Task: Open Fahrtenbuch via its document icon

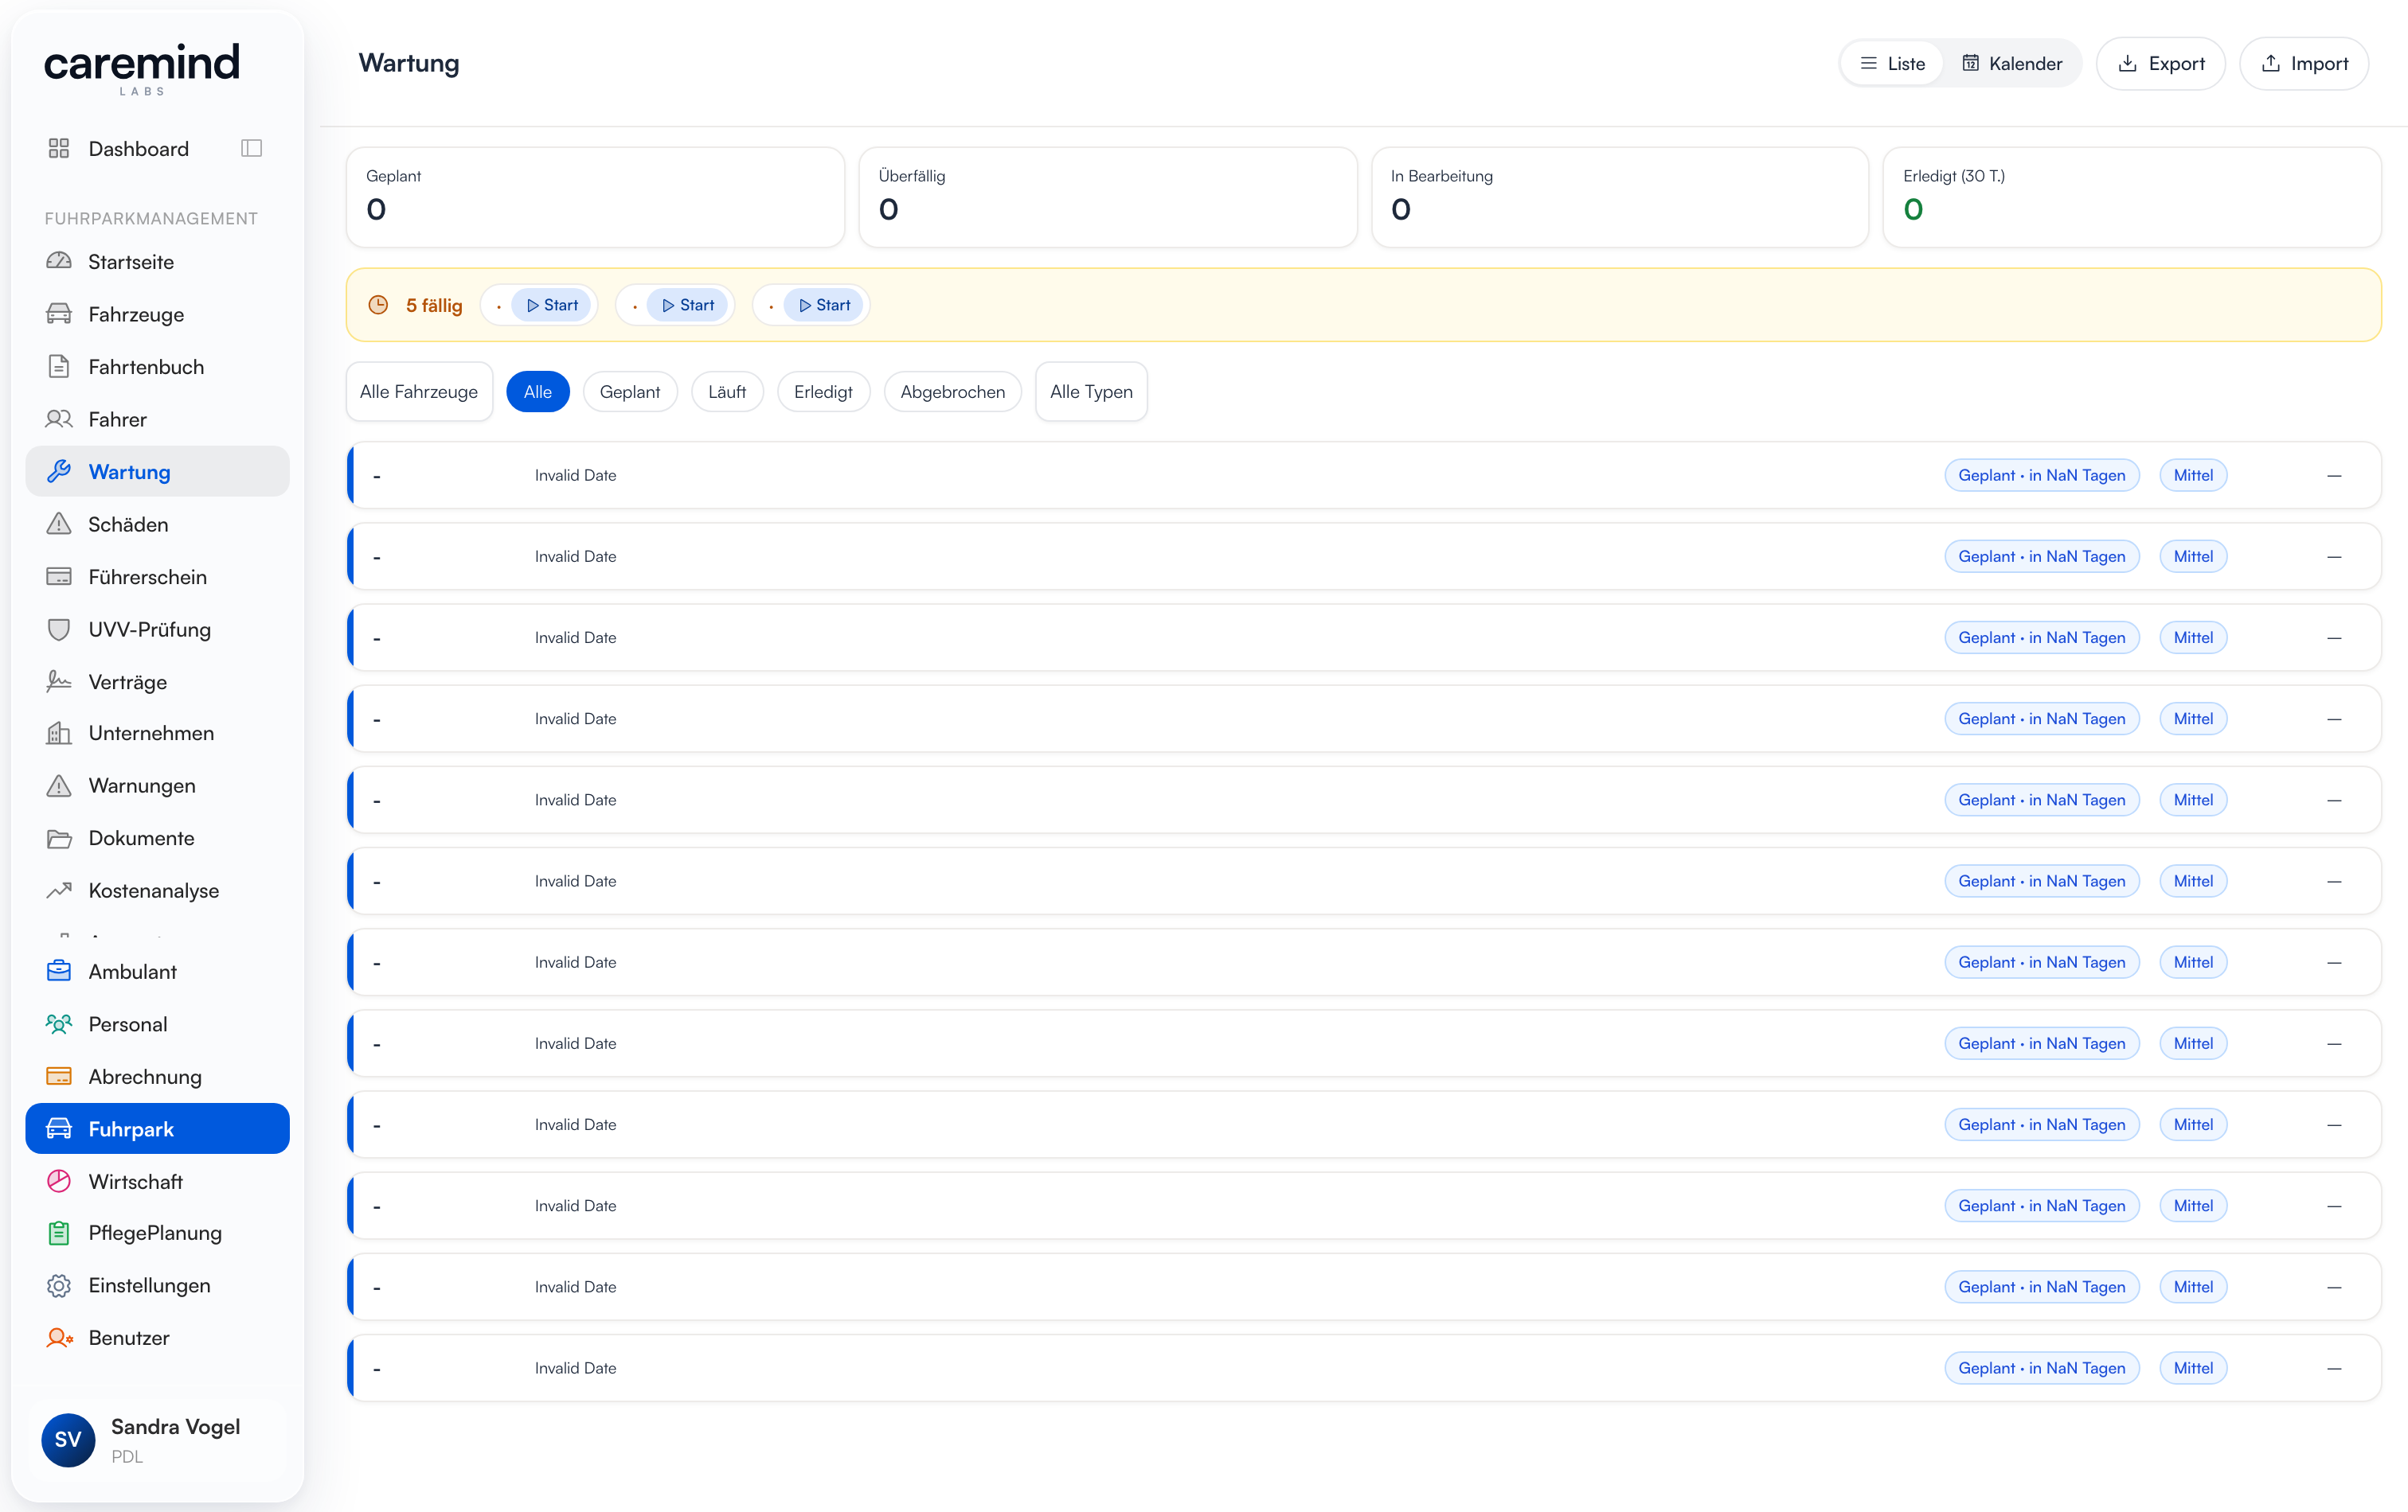Action: tap(59, 367)
